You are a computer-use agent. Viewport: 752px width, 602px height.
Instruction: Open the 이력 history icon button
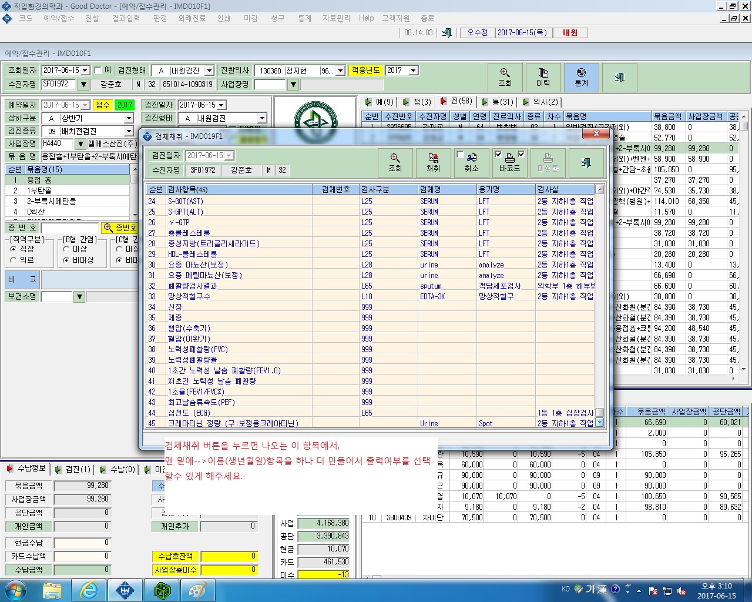point(543,78)
